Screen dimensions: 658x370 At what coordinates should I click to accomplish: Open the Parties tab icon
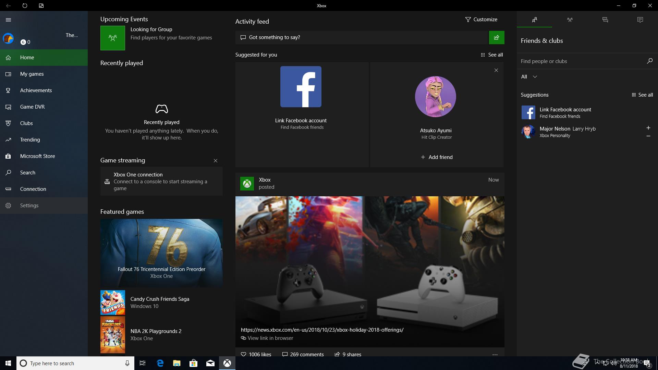pyautogui.click(x=570, y=20)
